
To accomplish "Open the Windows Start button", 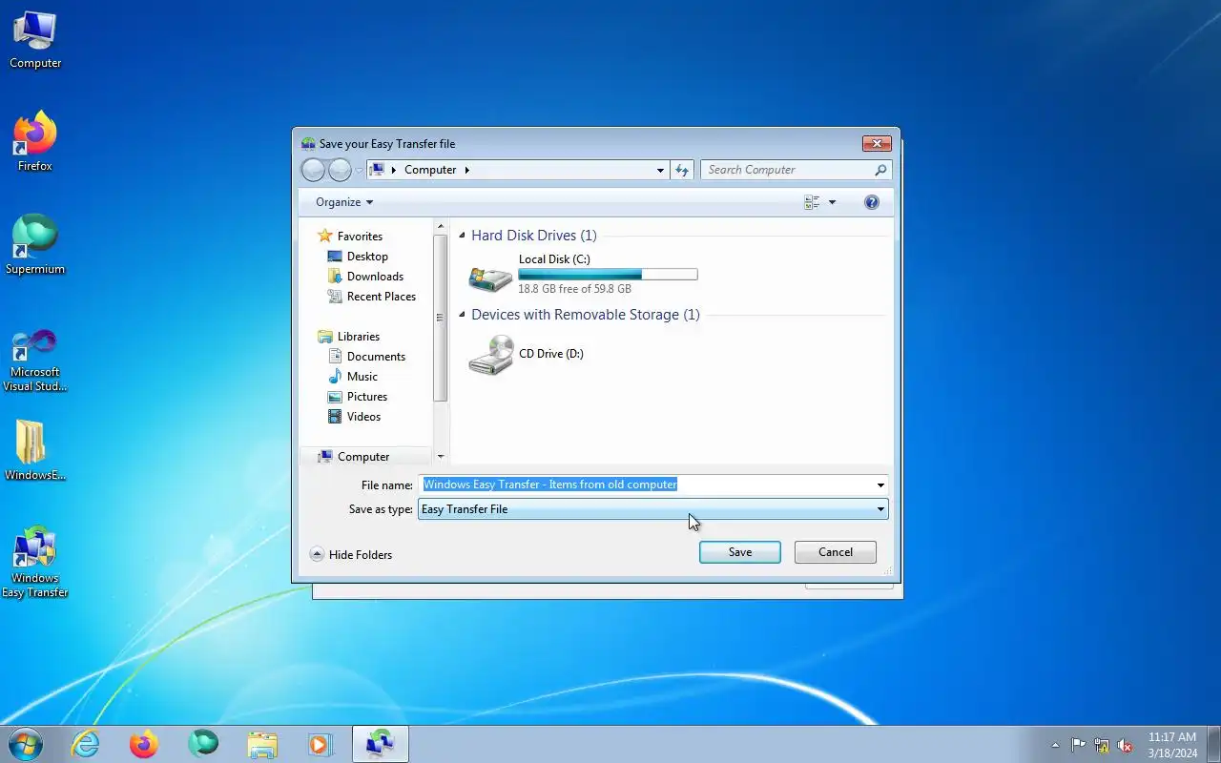I will pos(25,744).
